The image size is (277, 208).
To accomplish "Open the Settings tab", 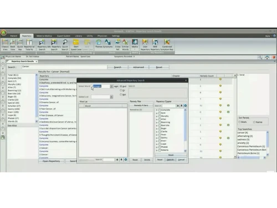I will coord(116,36).
